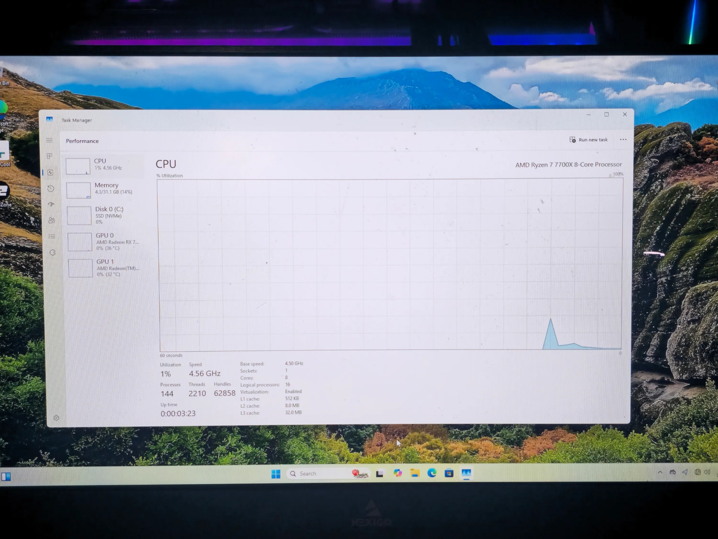Click the '2210' threads count
This screenshot has width=718, height=539.
(x=197, y=393)
